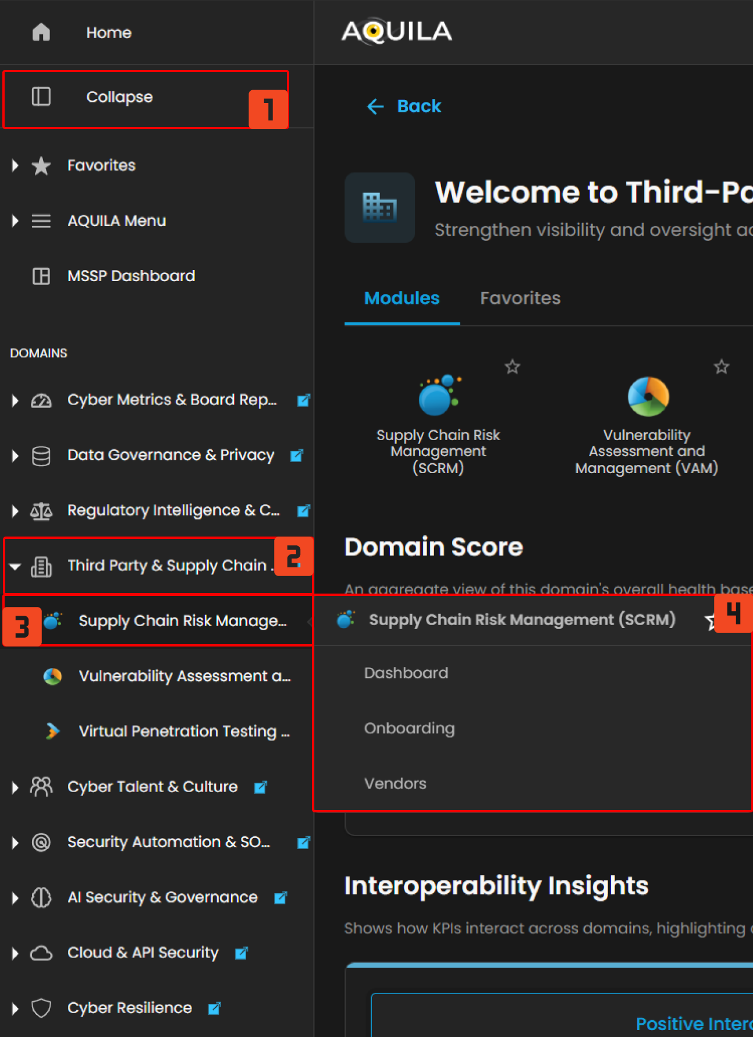The width and height of the screenshot is (753, 1037).
Task: Expand Cloud & API Security arrow
Action: pos(15,953)
